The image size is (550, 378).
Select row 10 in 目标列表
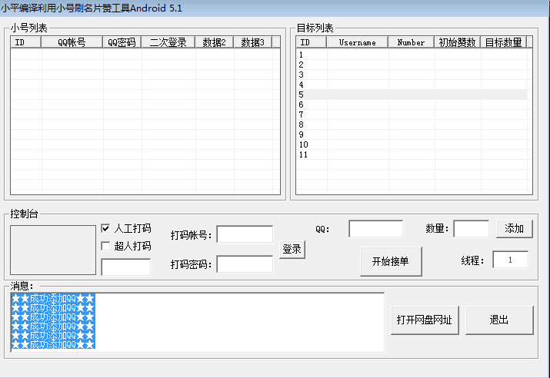coord(412,144)
